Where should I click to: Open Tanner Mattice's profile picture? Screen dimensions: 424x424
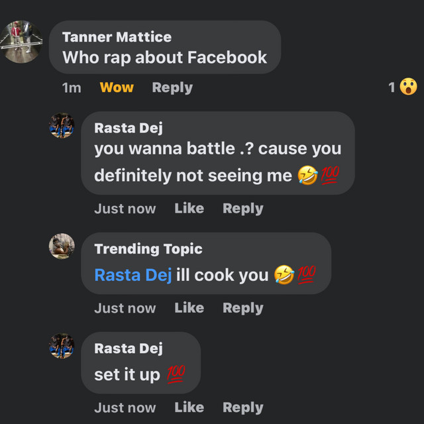pos(24,41)
